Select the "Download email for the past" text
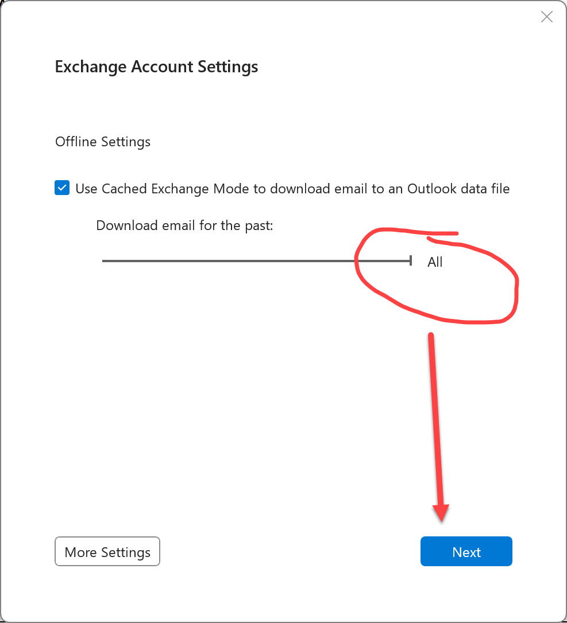The image size is (567, 623). click(x=184, y=225)
